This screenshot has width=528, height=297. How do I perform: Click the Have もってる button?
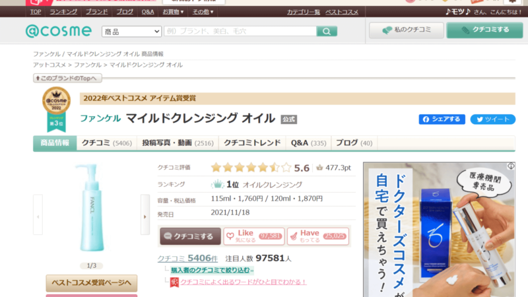coord(318,236)
